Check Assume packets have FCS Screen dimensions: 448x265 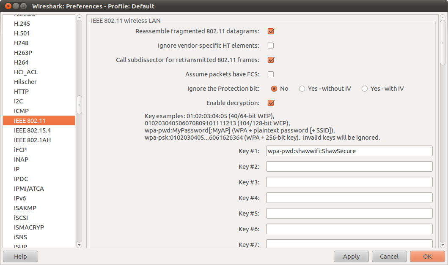(271, 74)
